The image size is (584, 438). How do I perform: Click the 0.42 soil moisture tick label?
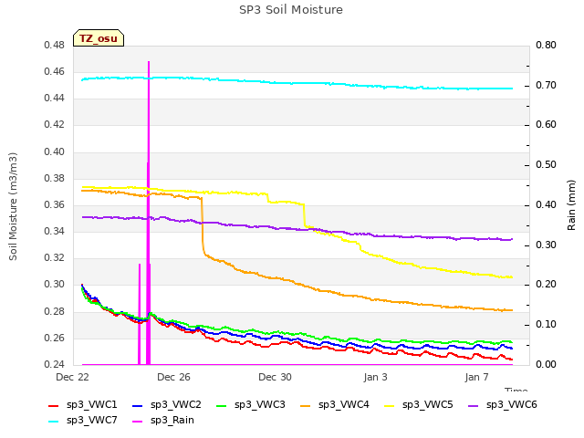(55, 124)
